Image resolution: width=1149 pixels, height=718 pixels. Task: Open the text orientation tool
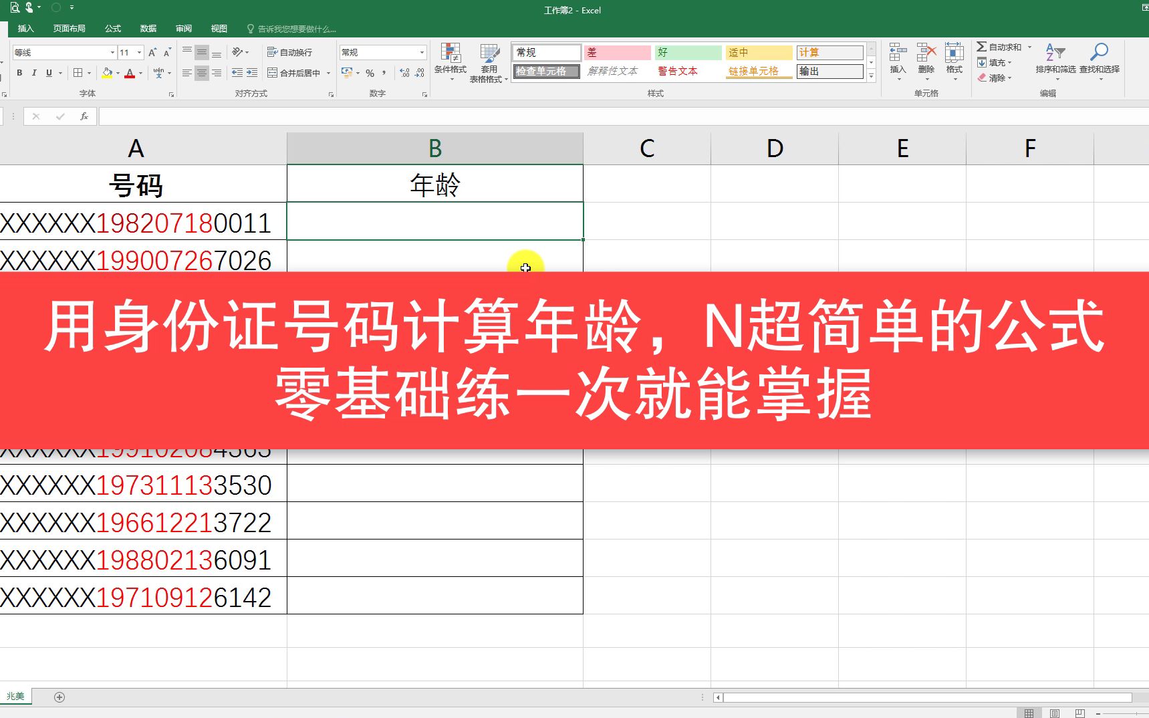pos(238,52)
